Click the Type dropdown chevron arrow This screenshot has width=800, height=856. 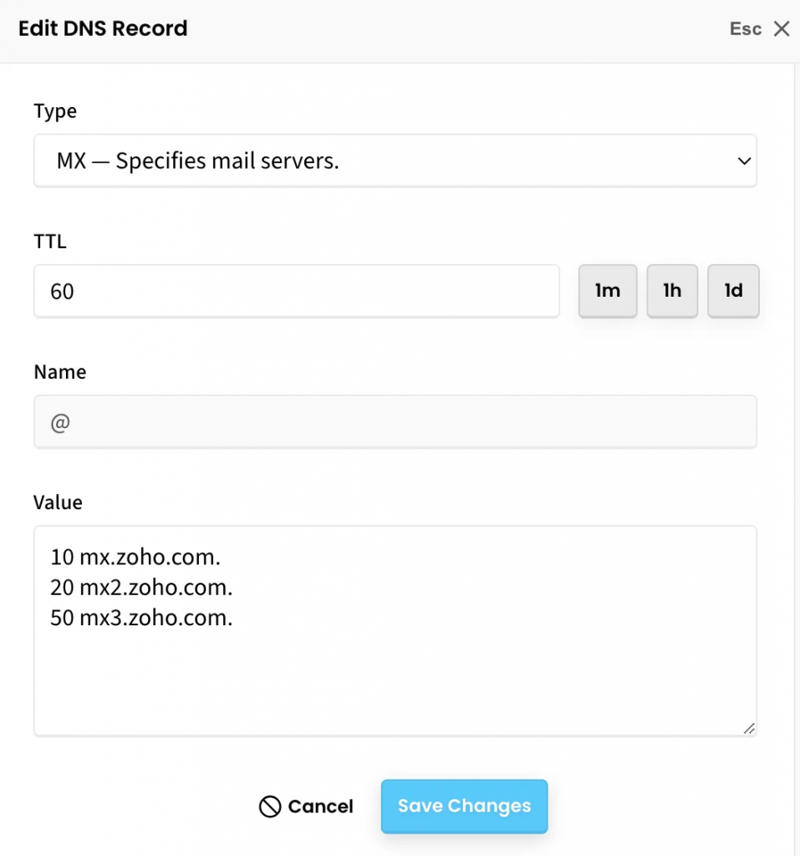pos(744,160)
